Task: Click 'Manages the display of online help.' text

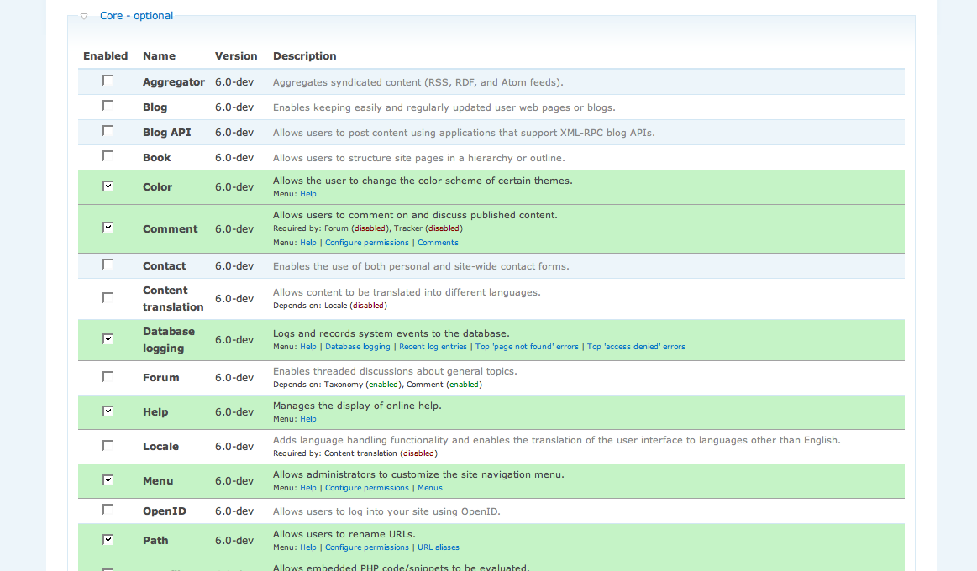Action: point(357,406)
